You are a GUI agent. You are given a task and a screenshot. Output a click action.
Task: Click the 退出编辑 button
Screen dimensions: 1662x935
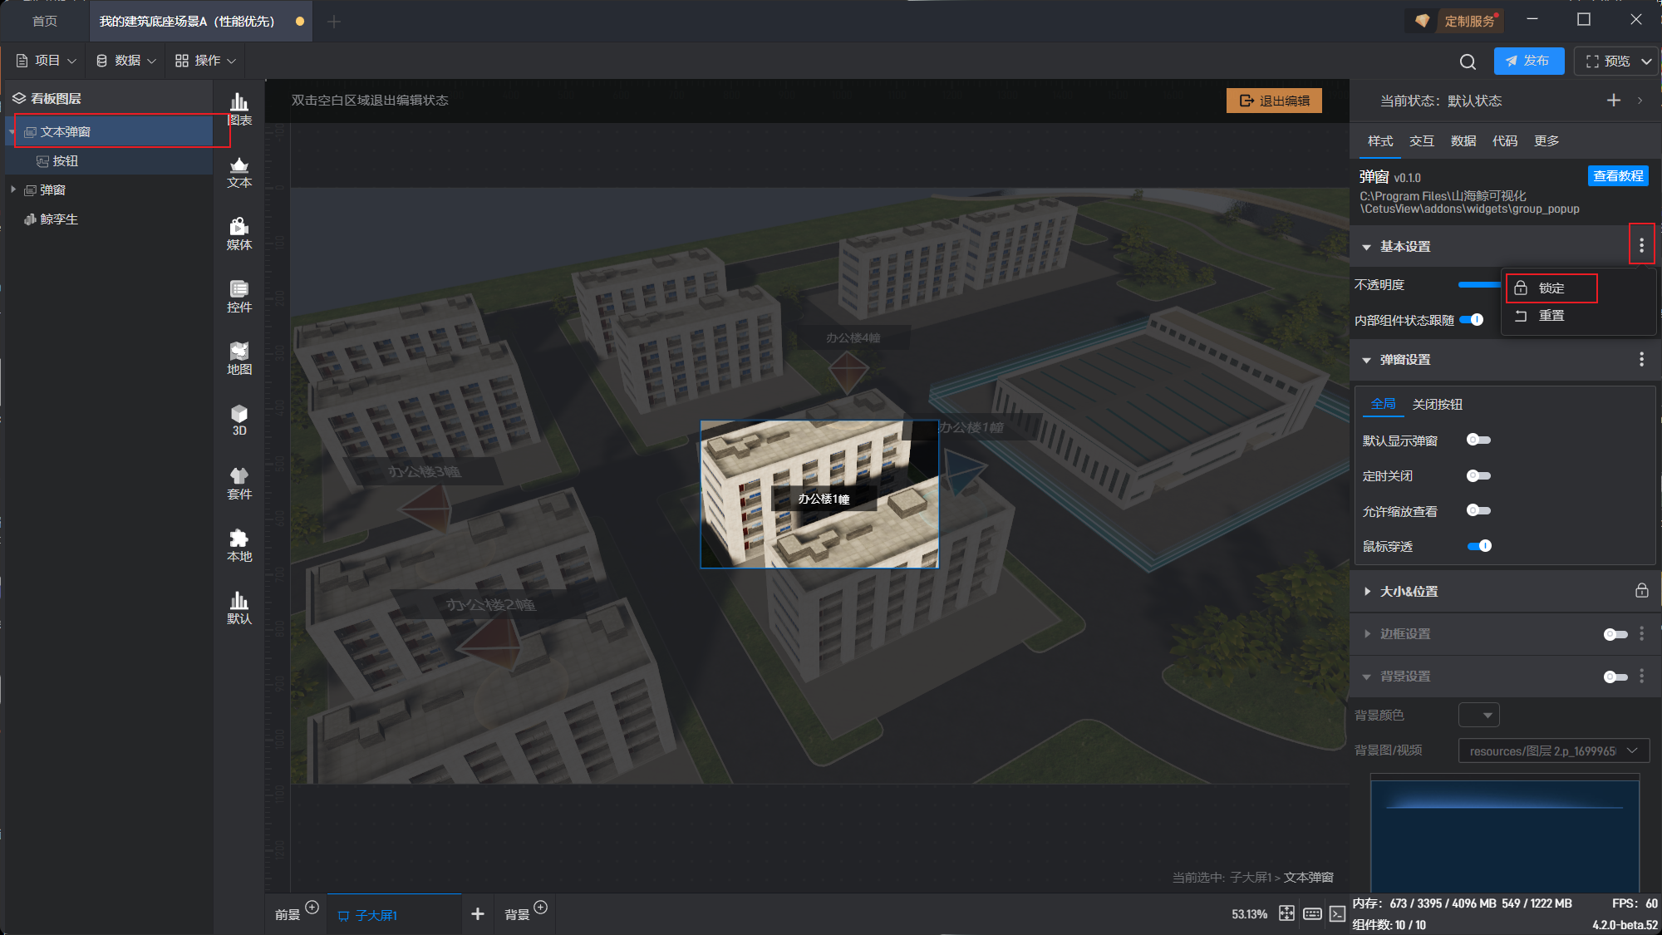click(x=1274, y=101)
